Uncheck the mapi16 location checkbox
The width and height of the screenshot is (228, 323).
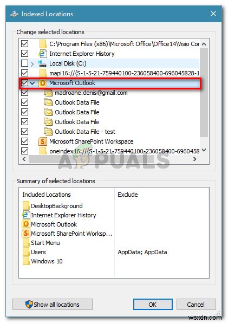24,73
